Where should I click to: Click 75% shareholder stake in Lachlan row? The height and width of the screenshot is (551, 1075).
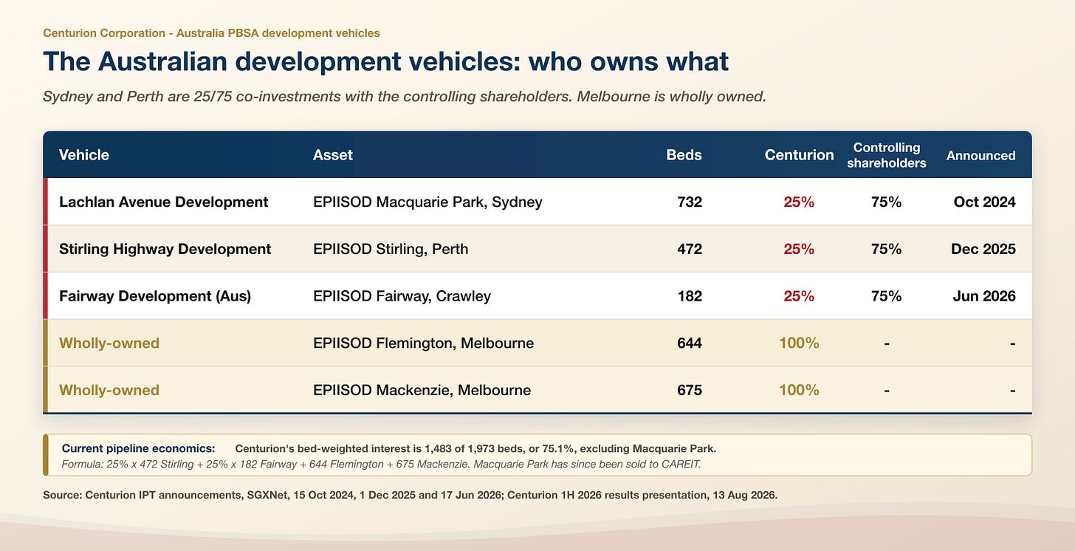pos(886,202)
